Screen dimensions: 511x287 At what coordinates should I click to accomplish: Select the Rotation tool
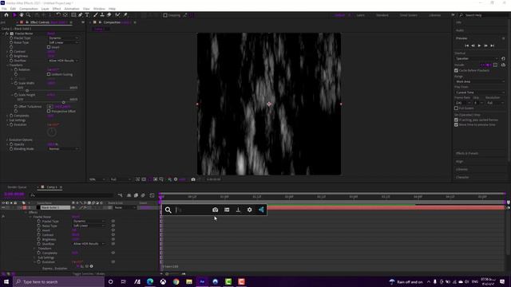[x=58, y=15]
